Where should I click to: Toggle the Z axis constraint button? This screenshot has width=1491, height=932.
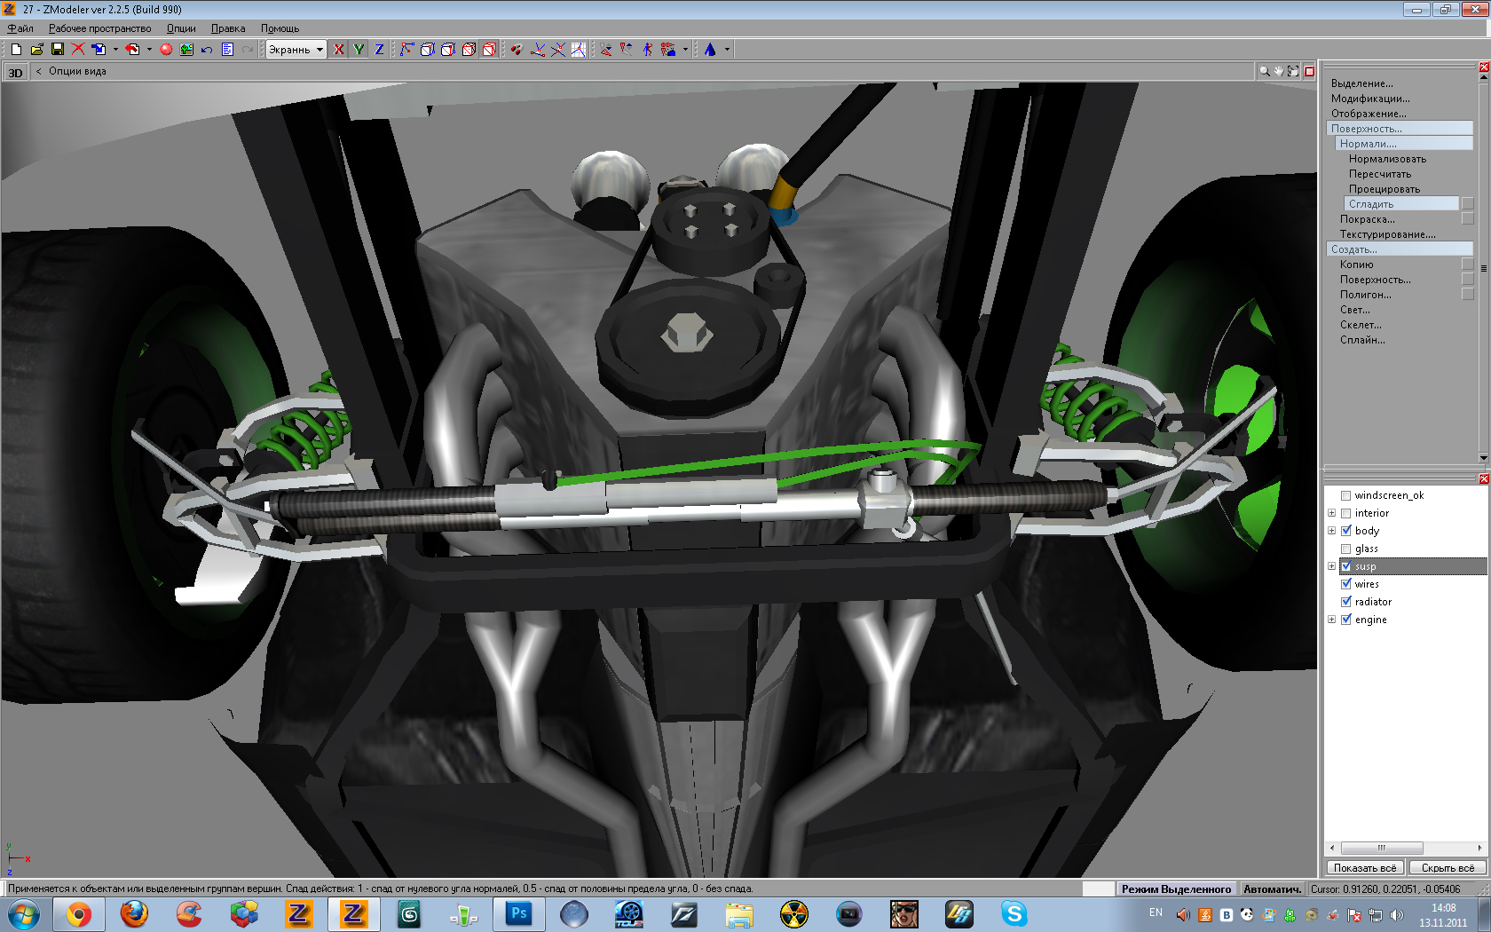[379, 50]
